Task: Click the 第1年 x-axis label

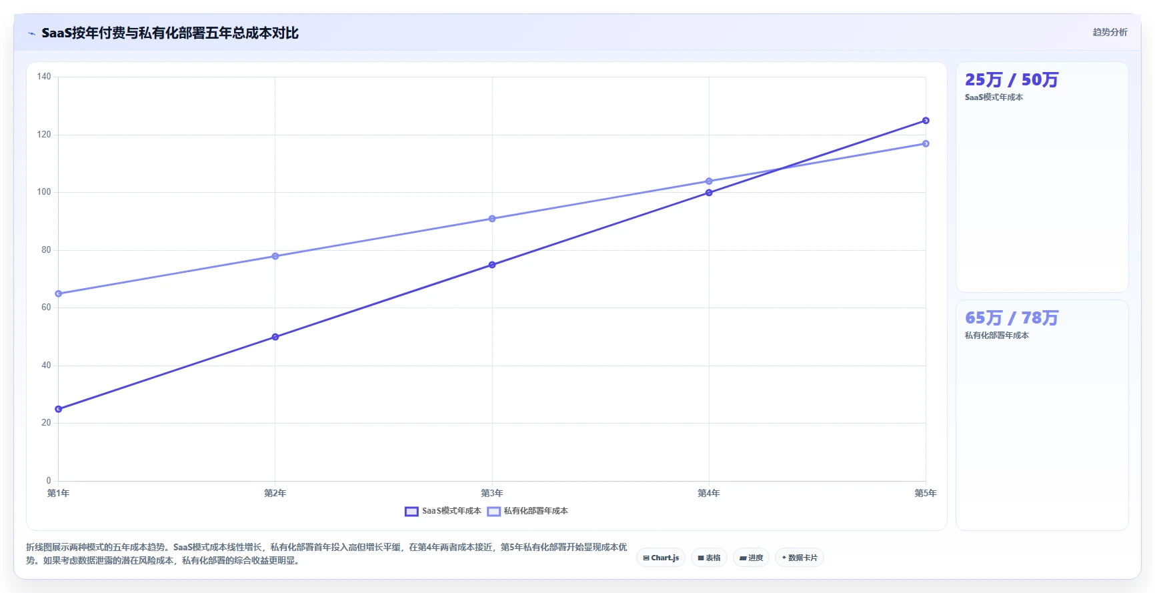Action: pos(59,494)
